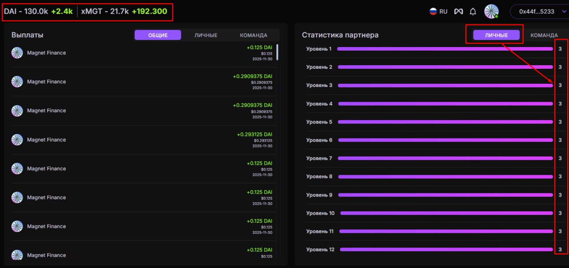The image size is (569, 268).
Task: Switch payouts filter to ЛИЧНЫЕ
Action: click(x=206, y=35)
